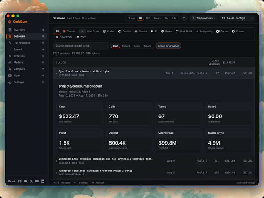This screenshot has width=264, height=198.
Task: Filter sessions by Goose provider
Action: [x=222, y=31]
